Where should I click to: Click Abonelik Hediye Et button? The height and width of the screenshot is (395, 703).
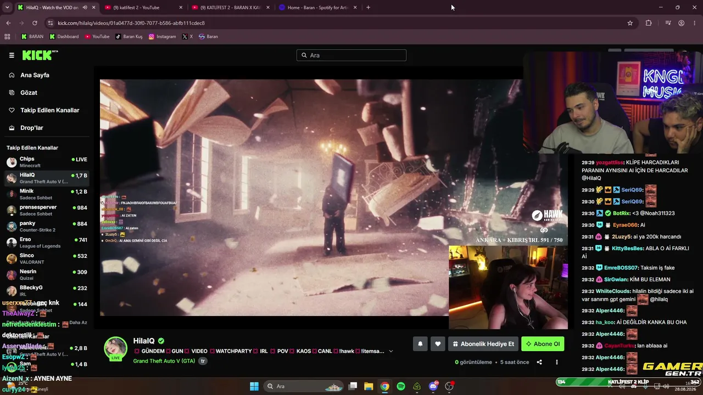coord(483,344)
